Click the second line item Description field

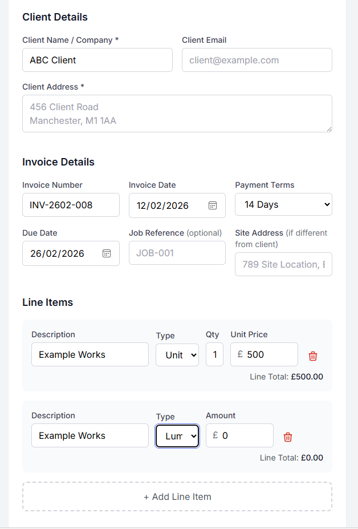click(90, 435)
